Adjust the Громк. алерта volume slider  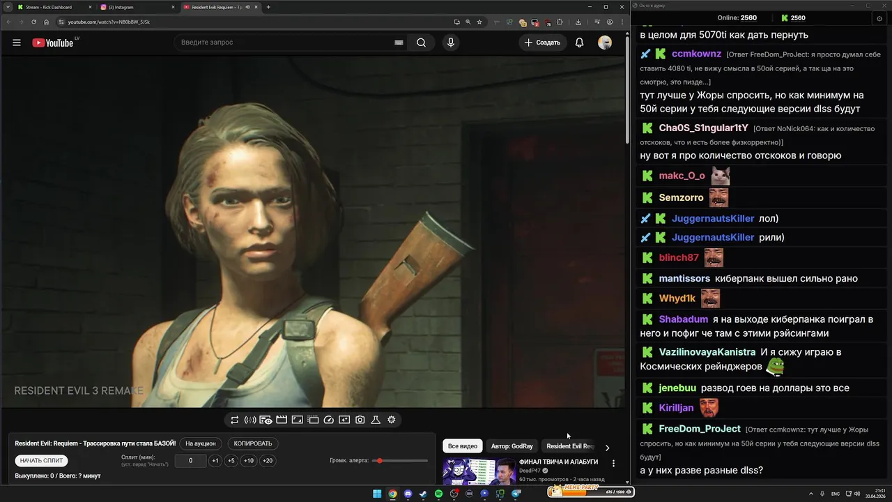point(400,461)
